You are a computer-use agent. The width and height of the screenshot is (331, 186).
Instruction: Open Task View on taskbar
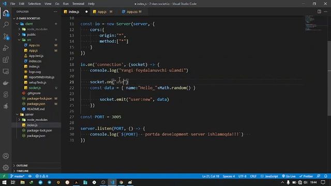click(x=13, y=182)
